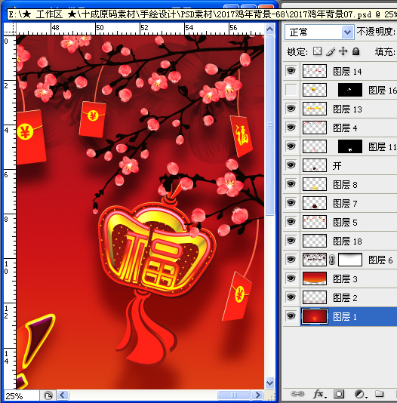Open the layer style fx menu
Screen dimensions: 397x403
pyautogui.click(x=319, y=393)
